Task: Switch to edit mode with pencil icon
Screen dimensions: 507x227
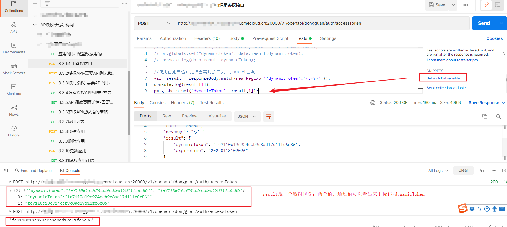Action: click(486, 5)
